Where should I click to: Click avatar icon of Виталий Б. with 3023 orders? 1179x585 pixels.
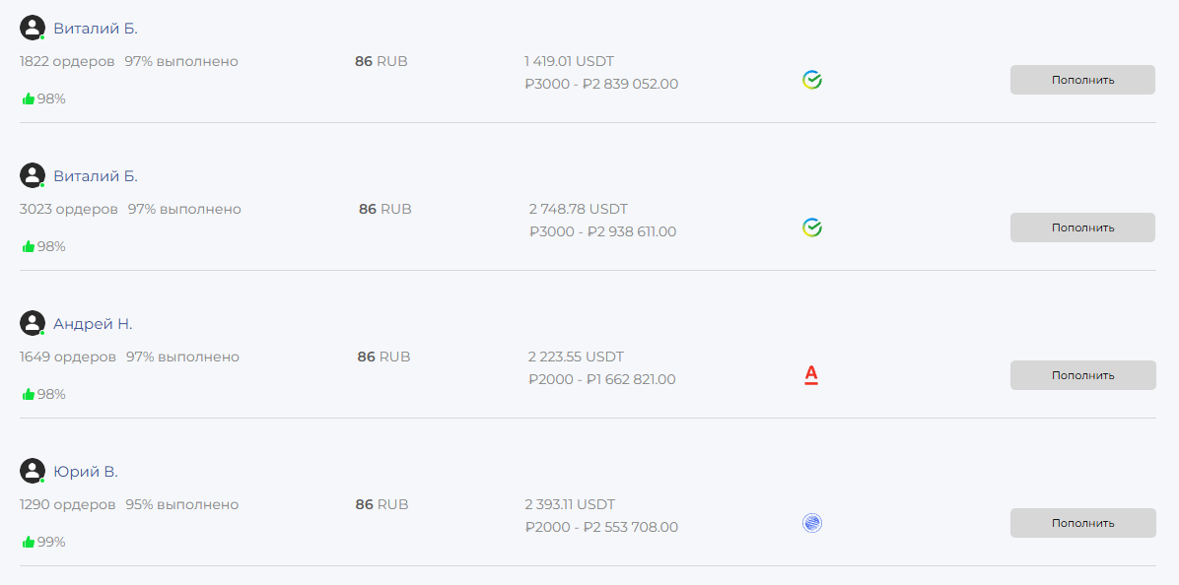[x=33, y=175]
